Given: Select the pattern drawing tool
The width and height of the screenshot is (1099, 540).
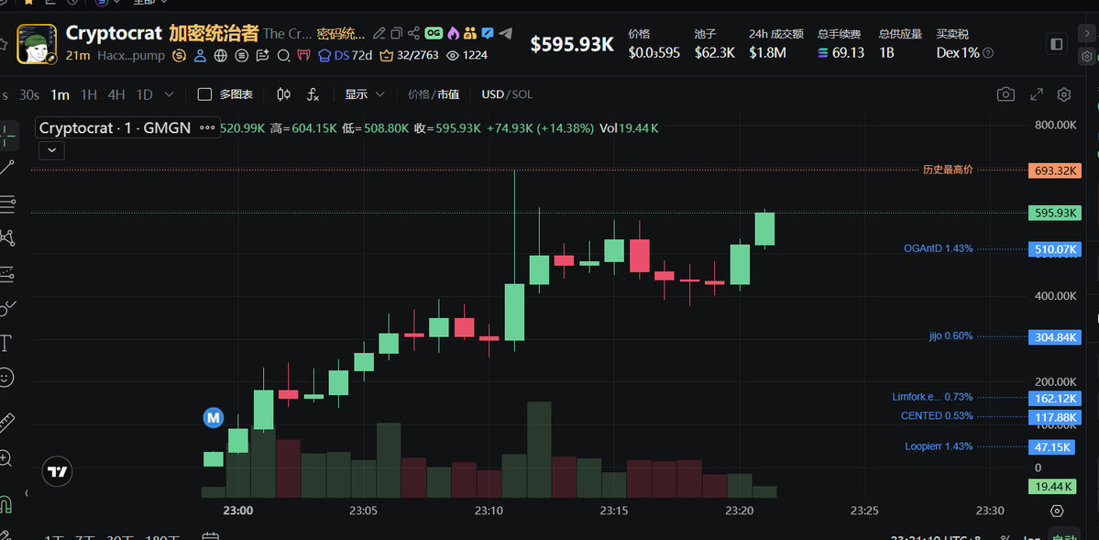Looking at the screenshot, I should [x=7, y=237].
